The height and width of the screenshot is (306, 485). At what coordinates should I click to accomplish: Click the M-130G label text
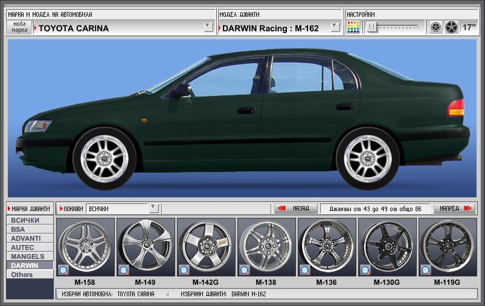pyautogui.click(x=387, y=282)
